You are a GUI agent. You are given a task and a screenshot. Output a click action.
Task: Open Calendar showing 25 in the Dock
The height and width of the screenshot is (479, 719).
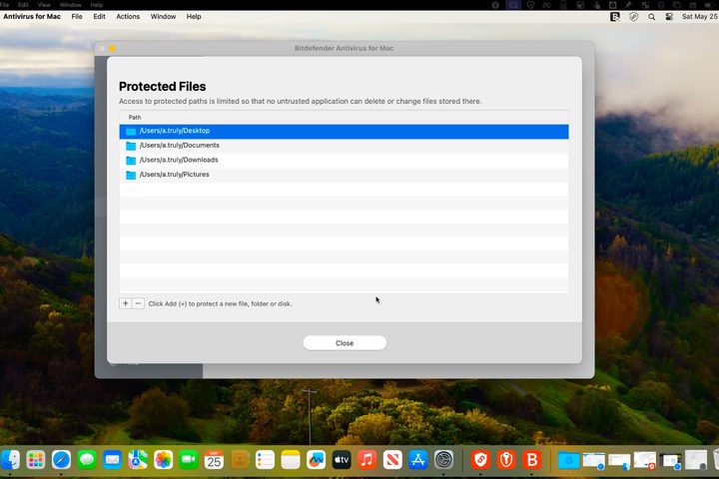pos(214,460)
